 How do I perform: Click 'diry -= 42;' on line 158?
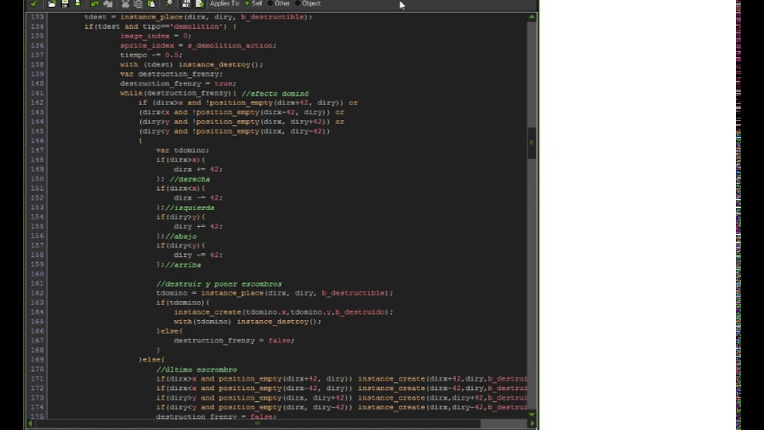pos(198,254)
